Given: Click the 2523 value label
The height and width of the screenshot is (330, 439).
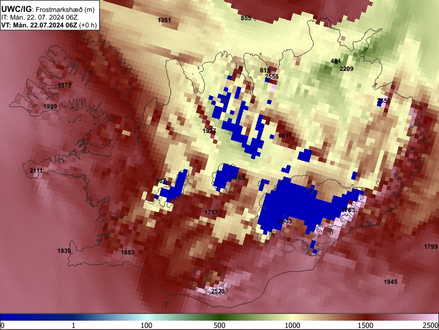Looking at the screenshot, I should pyautogui.click(x=218, y=291).
